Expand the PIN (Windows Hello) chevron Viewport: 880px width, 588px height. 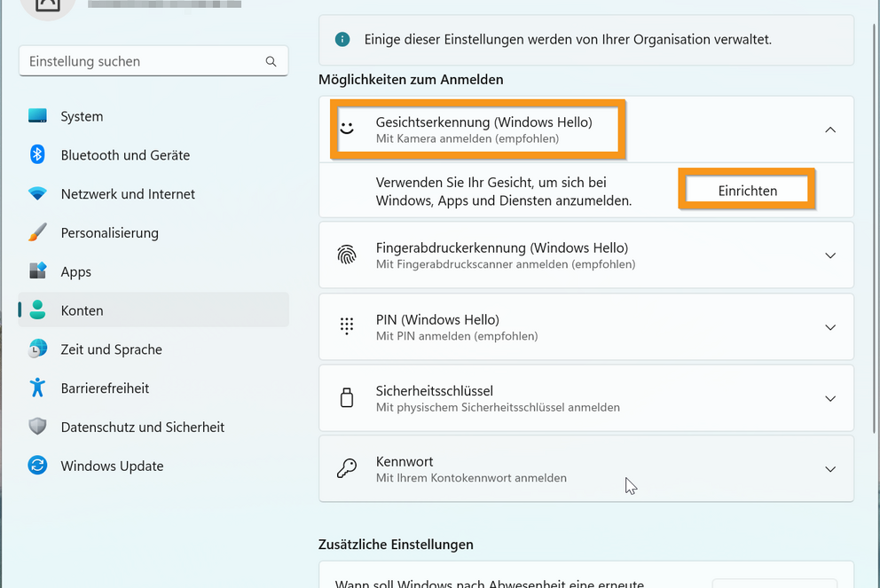(x=830, y=327)
